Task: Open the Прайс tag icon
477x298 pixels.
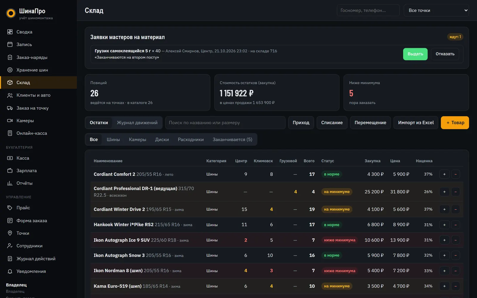Action: (10, 208)
